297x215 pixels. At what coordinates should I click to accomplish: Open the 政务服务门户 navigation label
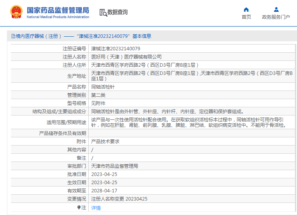point(276,17)
